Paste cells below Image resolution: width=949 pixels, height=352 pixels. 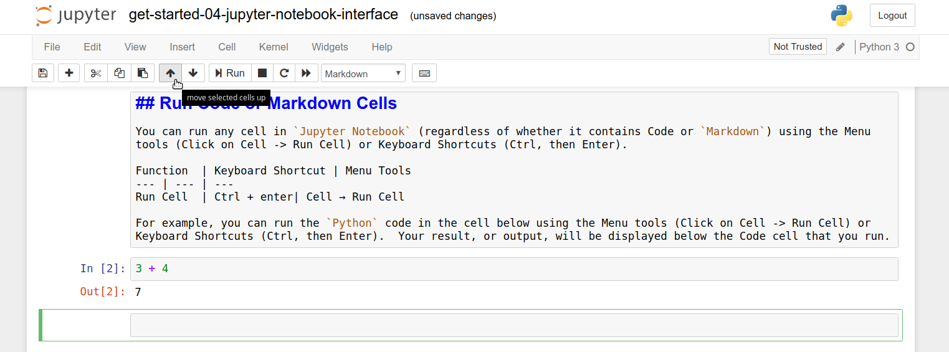tap(143, 73)
